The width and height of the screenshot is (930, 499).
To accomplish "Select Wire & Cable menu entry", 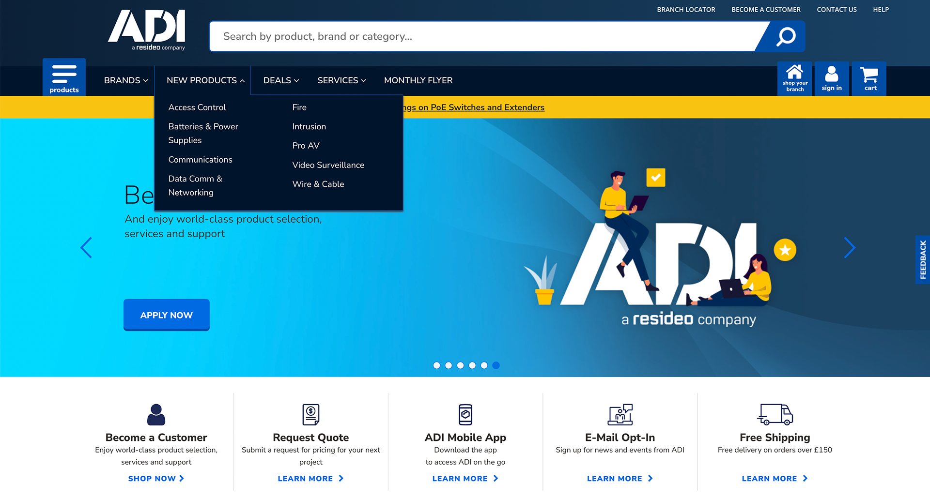I will pos(318,184).
